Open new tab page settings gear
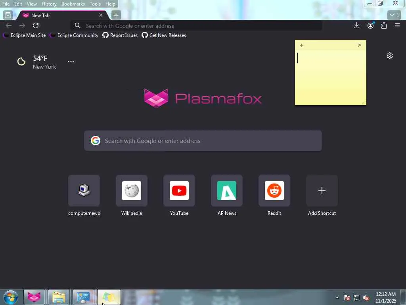The image size is (406, 305). pyautogui.click(x=389, y=56)
